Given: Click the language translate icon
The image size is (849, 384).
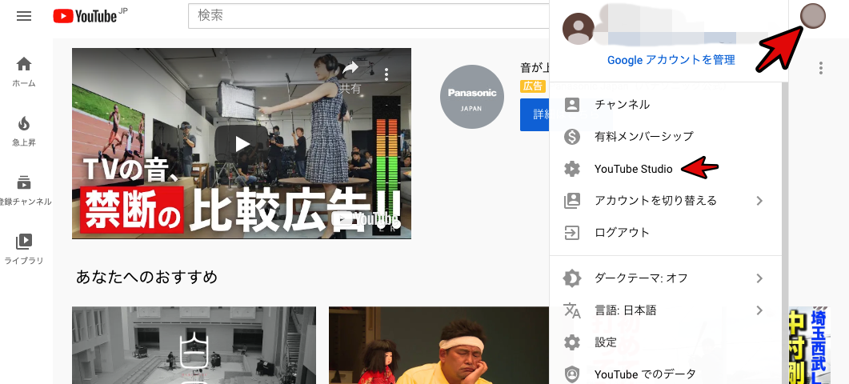Looking at the screenshot, I should [x=572, y=310].
